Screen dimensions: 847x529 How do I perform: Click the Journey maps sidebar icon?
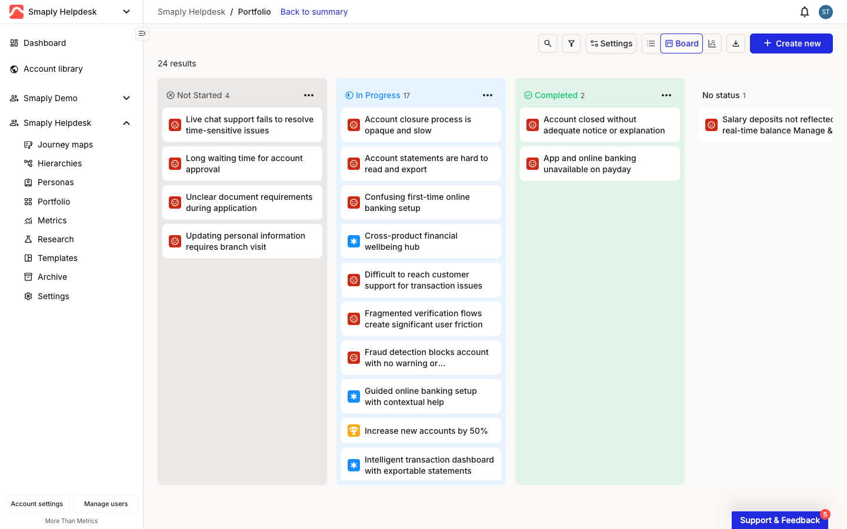click(x=28, y=145)
